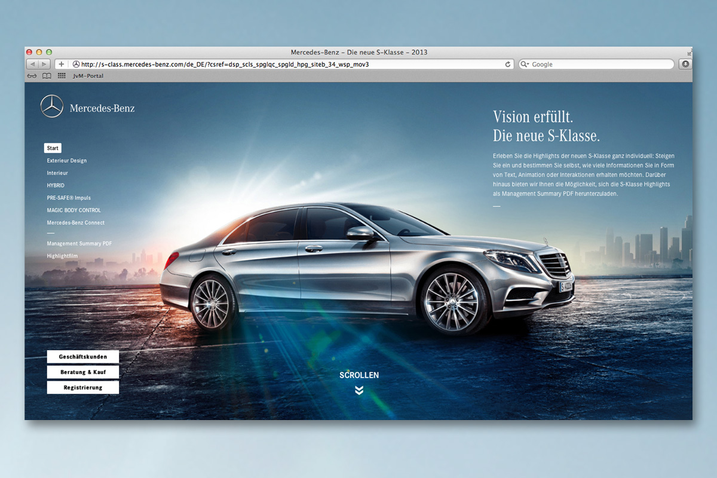Open the Safari downloads button
This screenshot has width=717, height=478.
(x=685, y=64)
